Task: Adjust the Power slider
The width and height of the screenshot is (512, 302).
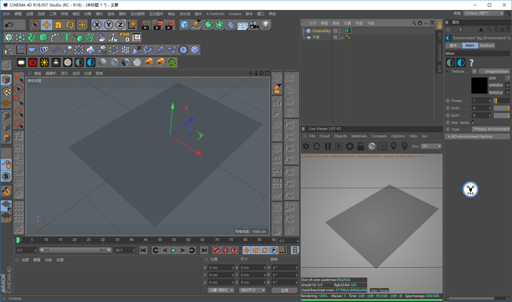Action: coord(501,101)
